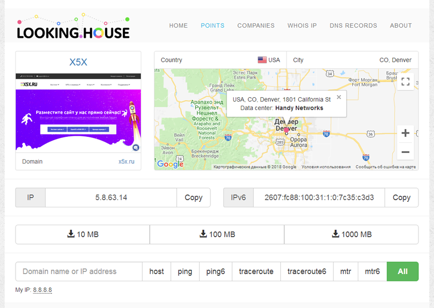The height and width of the screenshot is (308, 434).
Task: Open the COMPANIES page
Action: [256, 26]
